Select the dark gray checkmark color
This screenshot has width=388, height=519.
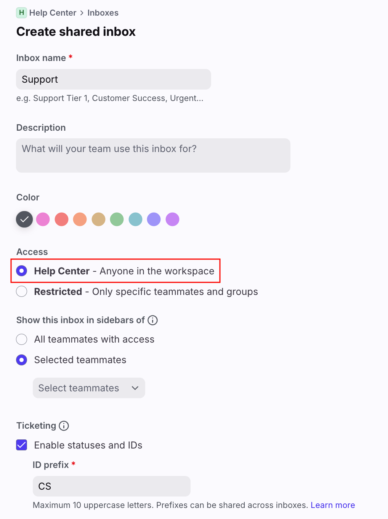pyautogui.click(x=24, y=219)
